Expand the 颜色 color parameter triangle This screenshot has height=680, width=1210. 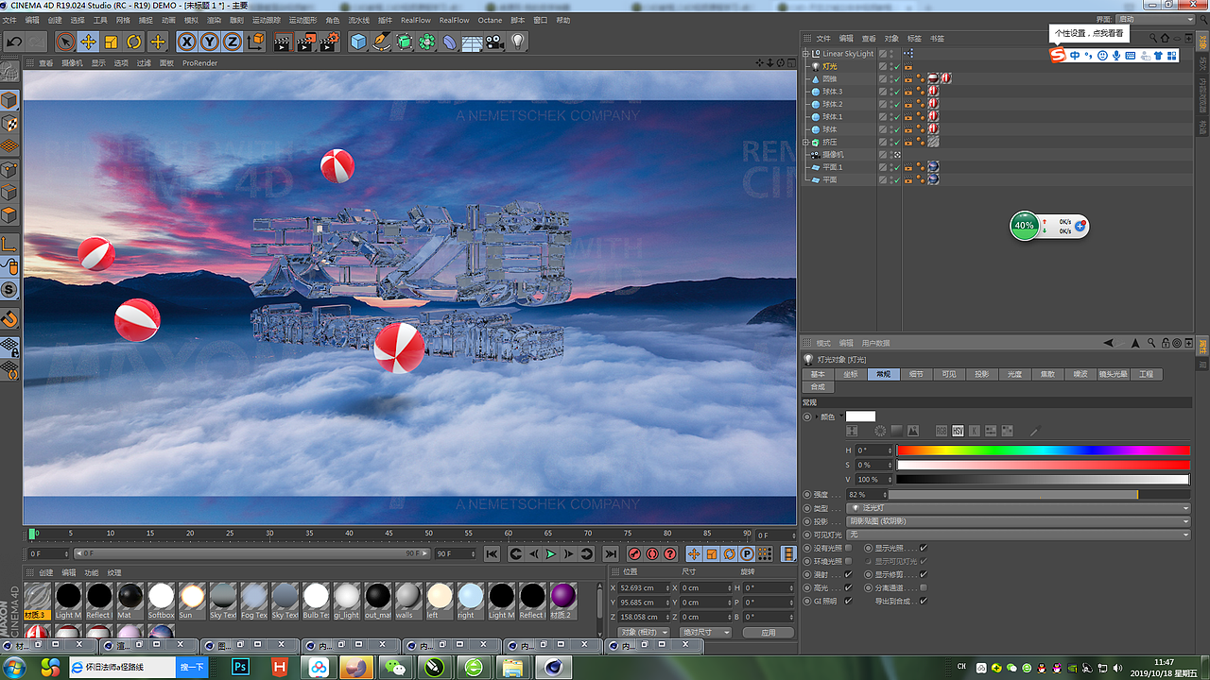[816, 416]
